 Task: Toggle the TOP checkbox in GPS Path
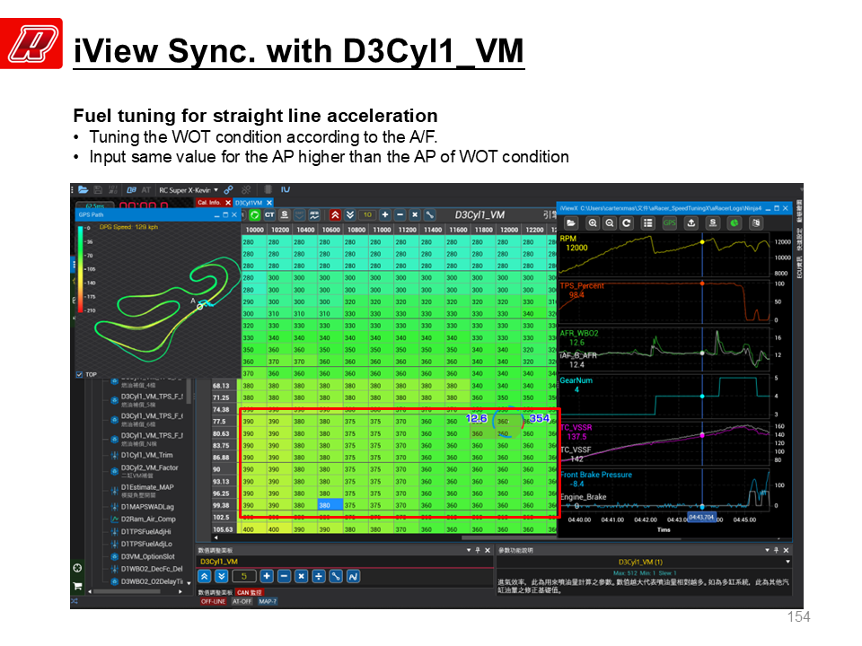pyautogui.click(x=79, y=375)
